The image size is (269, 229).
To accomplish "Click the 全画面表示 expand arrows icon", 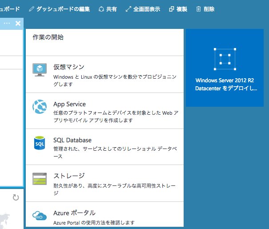I will [128, 9].
